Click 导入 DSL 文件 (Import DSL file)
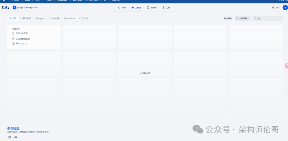The width and height of the screenshot is (288, 141). tap(20, 44)
